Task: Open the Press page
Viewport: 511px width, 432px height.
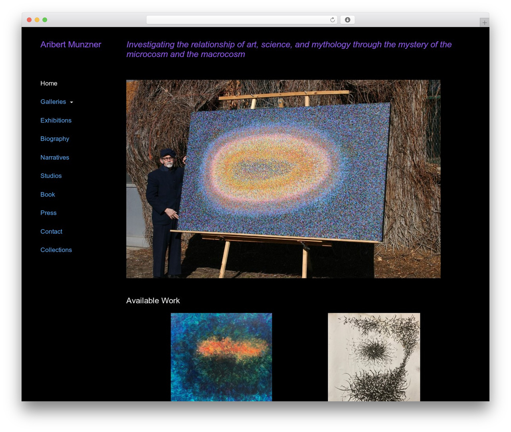Action: (x=48, y=213)
